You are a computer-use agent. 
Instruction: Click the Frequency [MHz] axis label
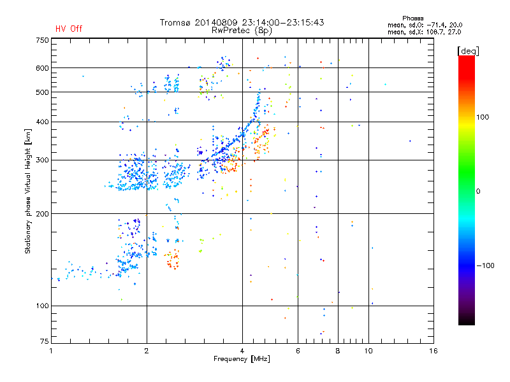point(242,359)
